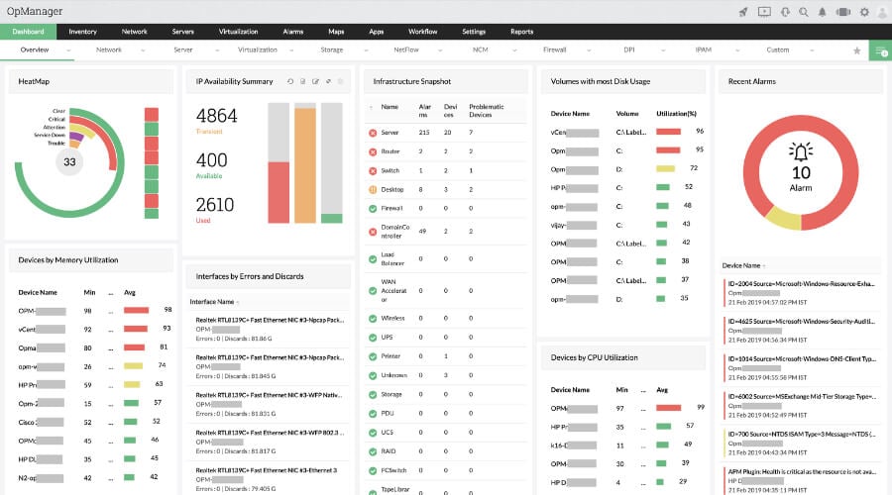892x495 pixels.
Task: Expand the Overview tab dropdown arrow
Action: coord(68,51)
